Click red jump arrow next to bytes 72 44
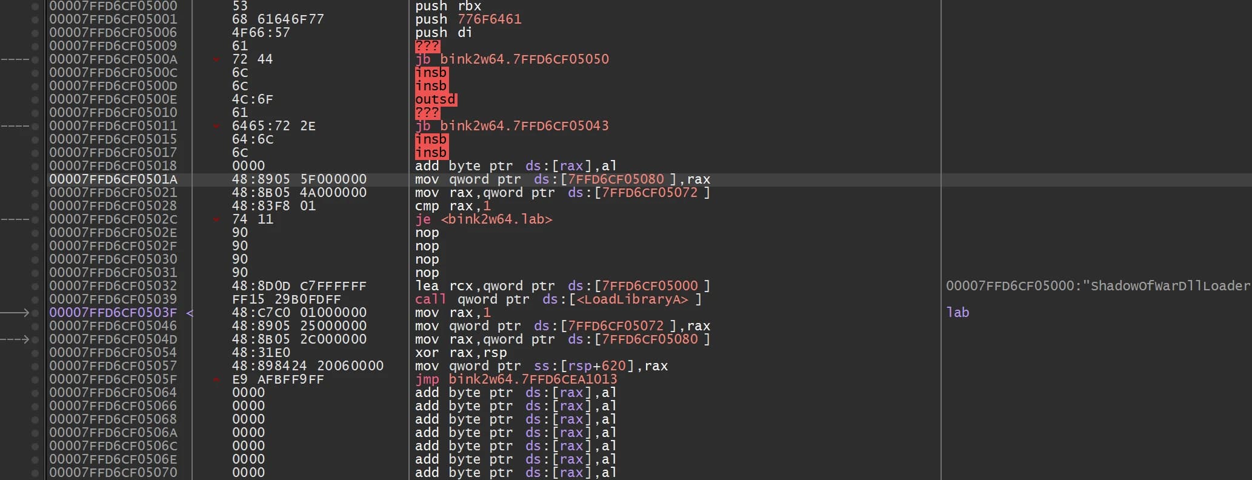This screenshot has width=1252, height=480. point(216,59)
